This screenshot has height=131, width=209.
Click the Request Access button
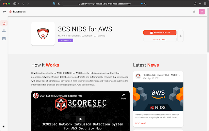click(x=160, y=32)
